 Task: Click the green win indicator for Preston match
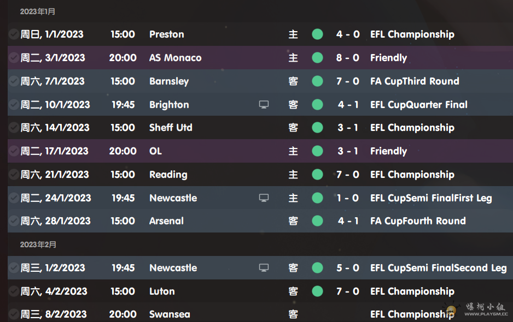317,34
